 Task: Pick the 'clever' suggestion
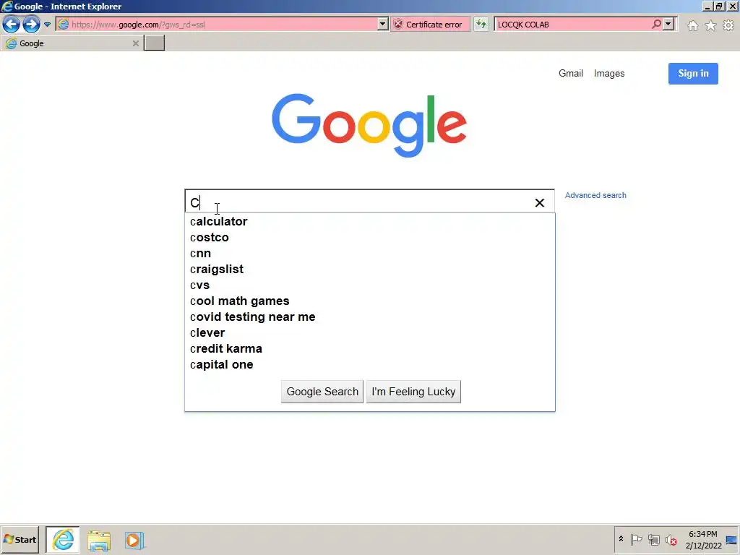tap(369, 332)
